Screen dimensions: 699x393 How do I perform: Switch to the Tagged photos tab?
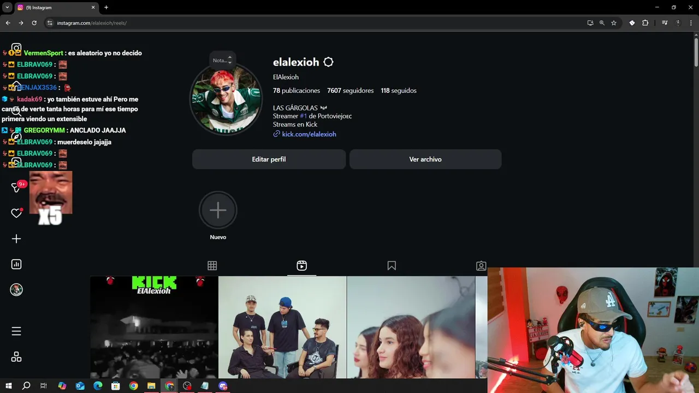tap(481, 266)
